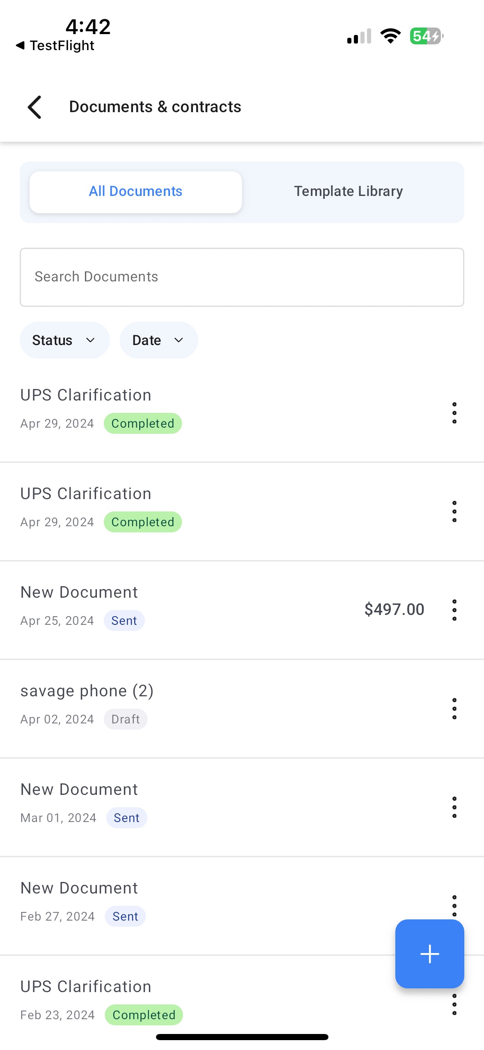Tap the back arrow beside Documents & contracts

click(34, 107)
